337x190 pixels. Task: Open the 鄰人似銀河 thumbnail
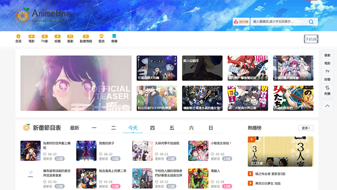(x=202, y=68)
